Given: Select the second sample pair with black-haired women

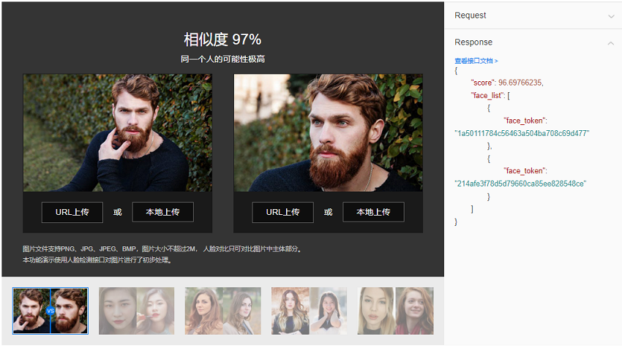Looking at the screenshot, I should click(x=136, y=311).
